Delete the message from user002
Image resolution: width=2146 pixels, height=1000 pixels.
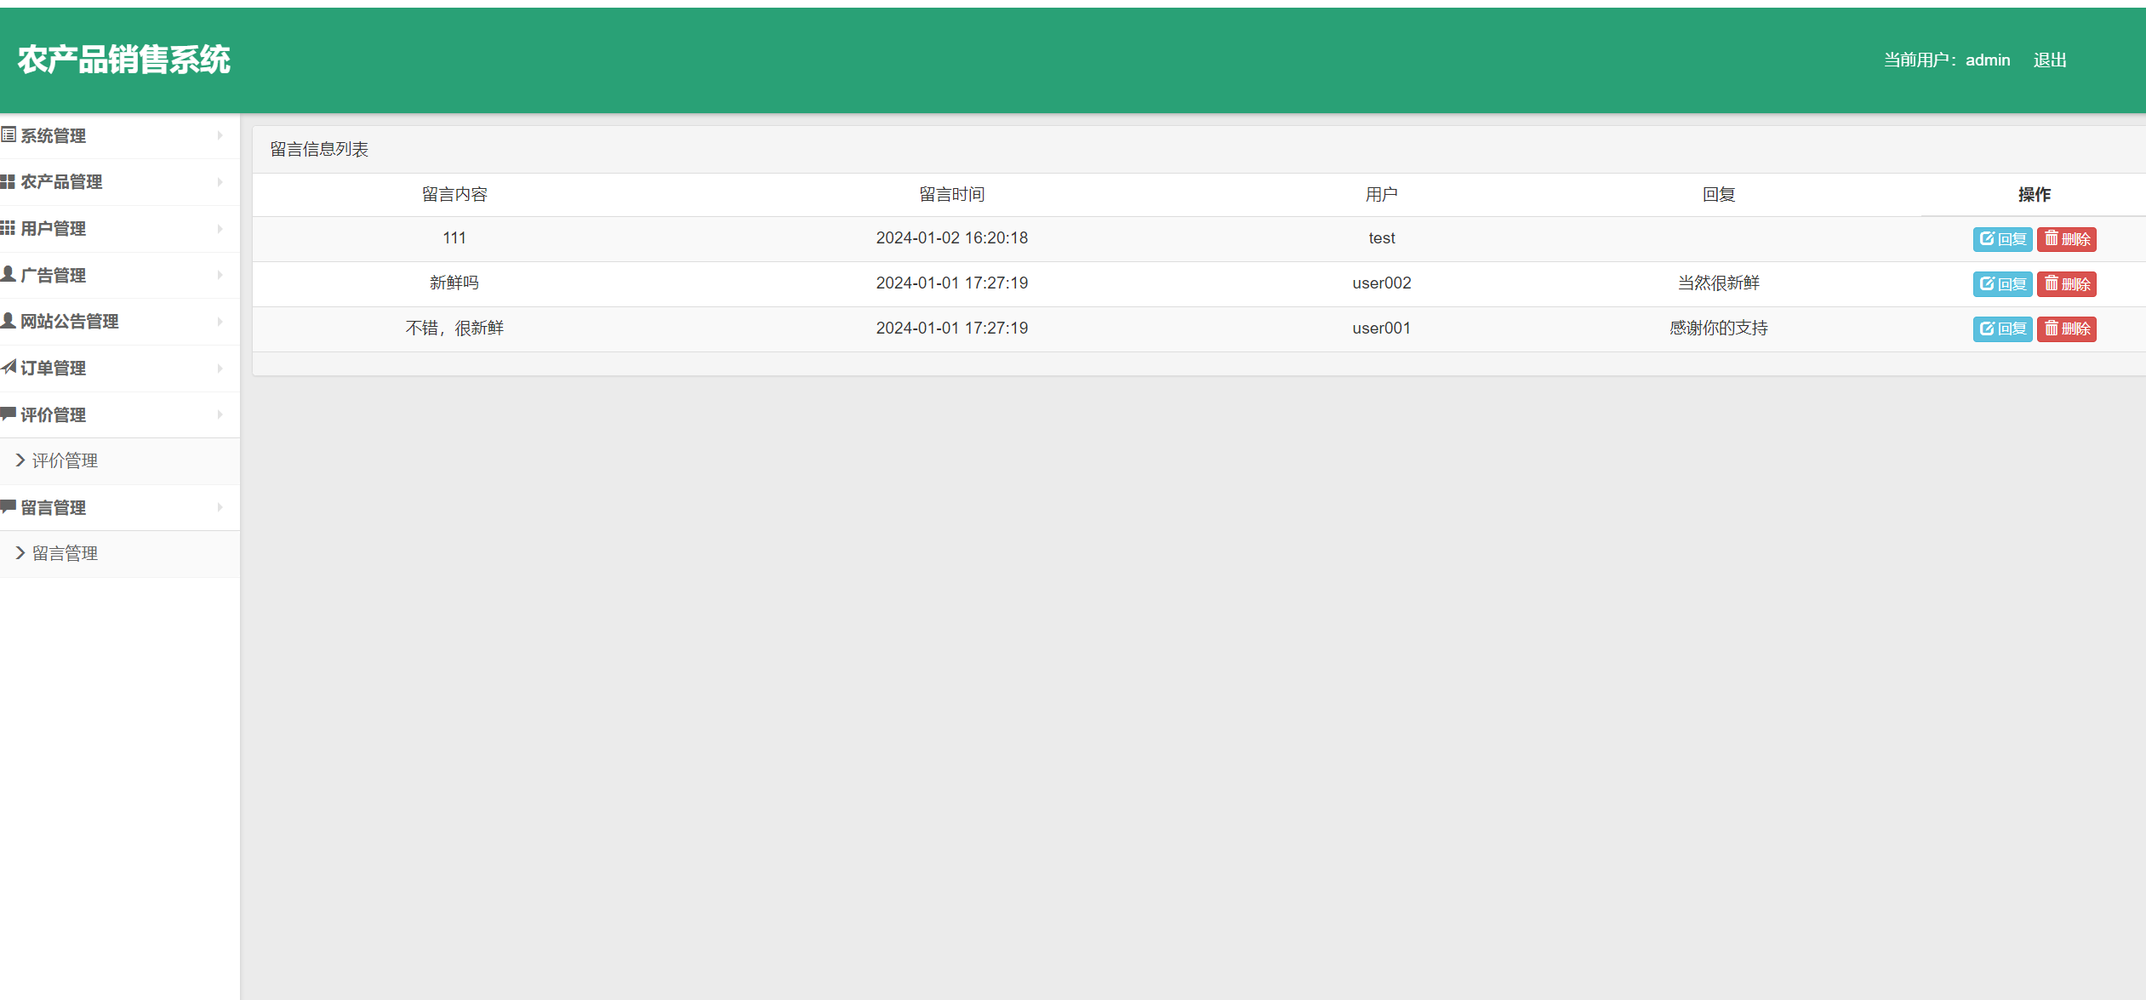coord(2066,284)
